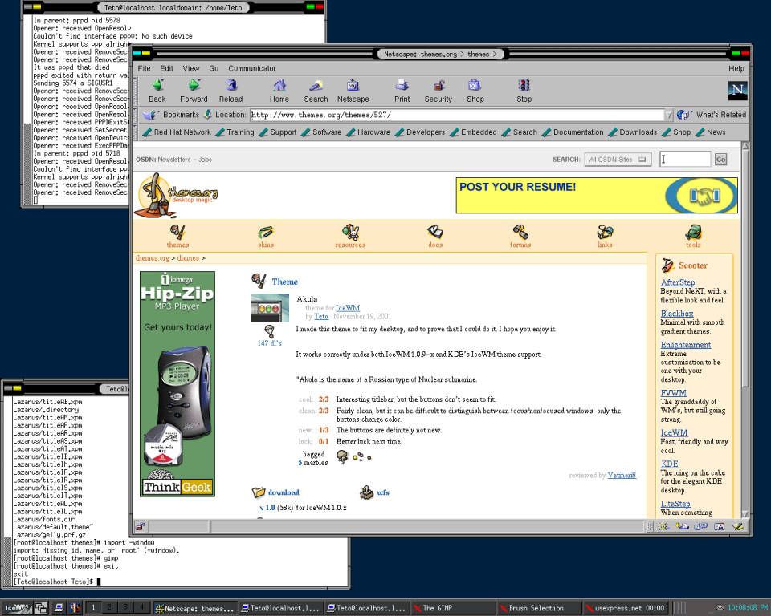Open the Help menu
Screen dimensions: 771x616
click(x=736, y=68)
